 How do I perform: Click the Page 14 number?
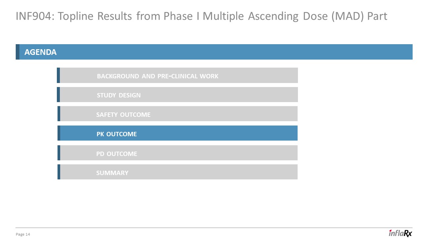(23, 234)
